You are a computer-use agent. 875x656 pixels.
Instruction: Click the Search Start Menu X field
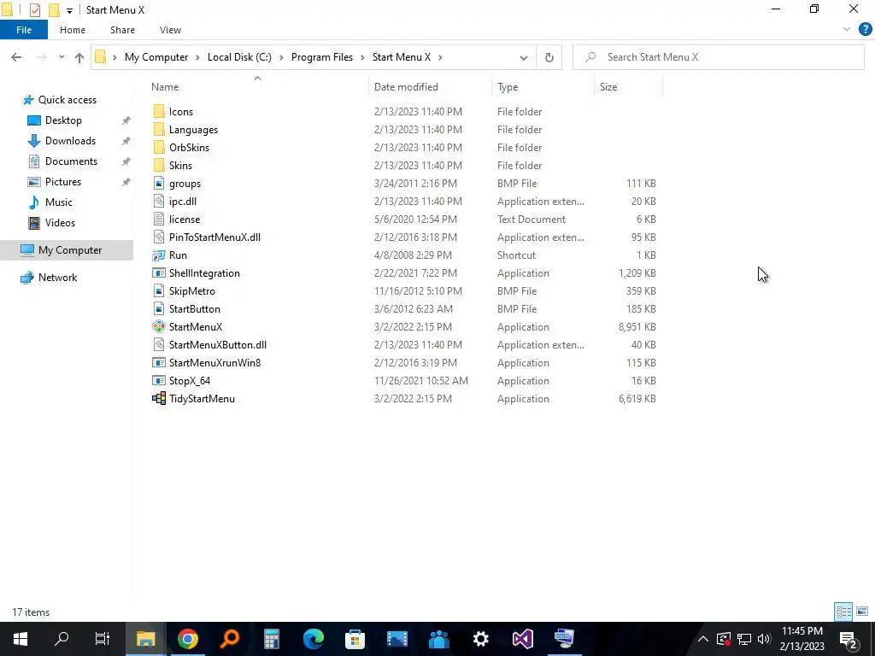[x=719, y=57]
